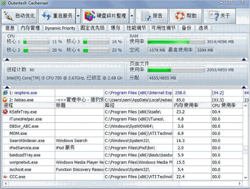Click the 帮助 button
The height and width of the screenshot is (189, 250).
[186, 16]
